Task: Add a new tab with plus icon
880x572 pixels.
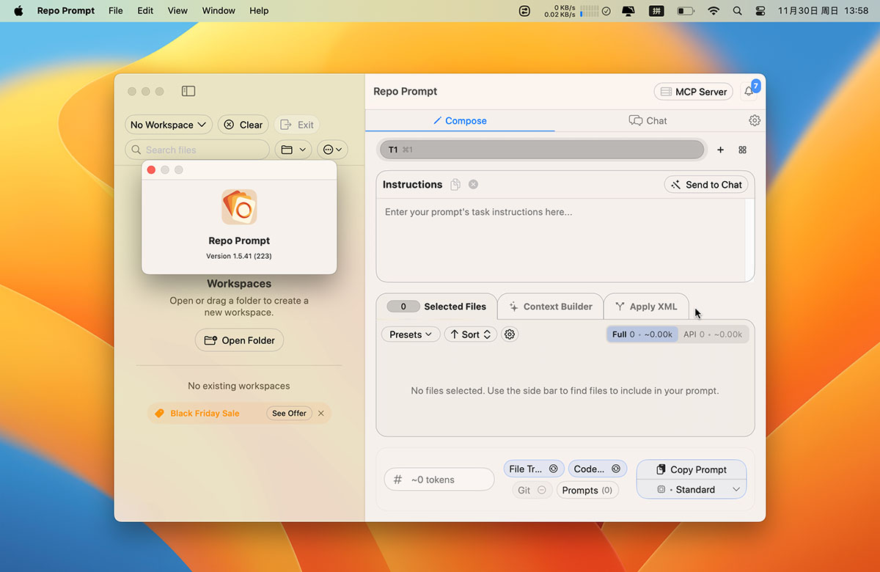Action: click(x=720, y=150)
